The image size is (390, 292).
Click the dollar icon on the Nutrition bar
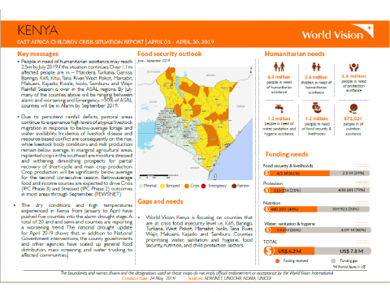(x=267, y=209)
